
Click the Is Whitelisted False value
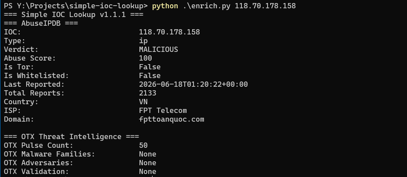pyautogui.click(x=150, y=75)
